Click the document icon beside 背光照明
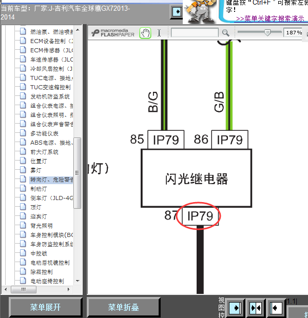Image resolution: width=308 pixels, height=318 pixels. [x=23, y=225]
